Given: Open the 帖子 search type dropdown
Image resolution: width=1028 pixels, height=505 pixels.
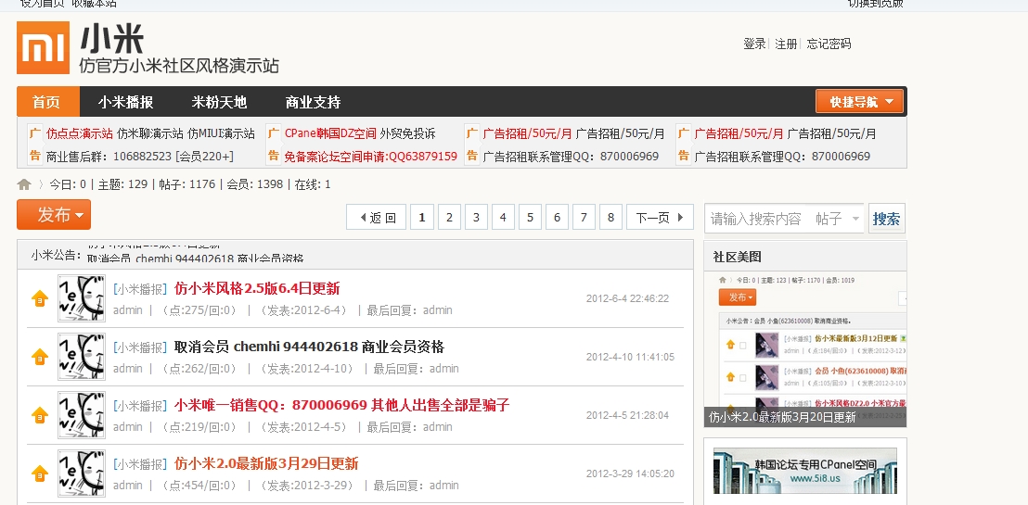Looking at the screenshot, I should click(838, 219).
